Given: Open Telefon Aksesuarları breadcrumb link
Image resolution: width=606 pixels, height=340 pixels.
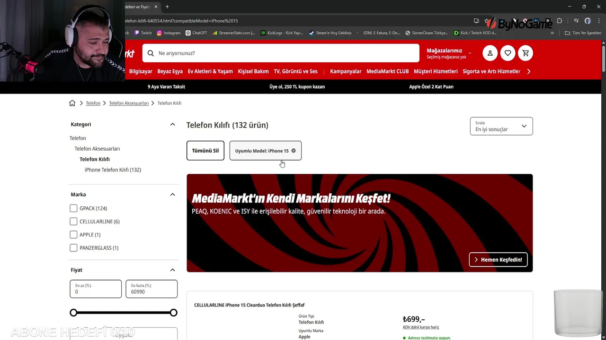Looking at the screenshot, I should tap(129, 103).
